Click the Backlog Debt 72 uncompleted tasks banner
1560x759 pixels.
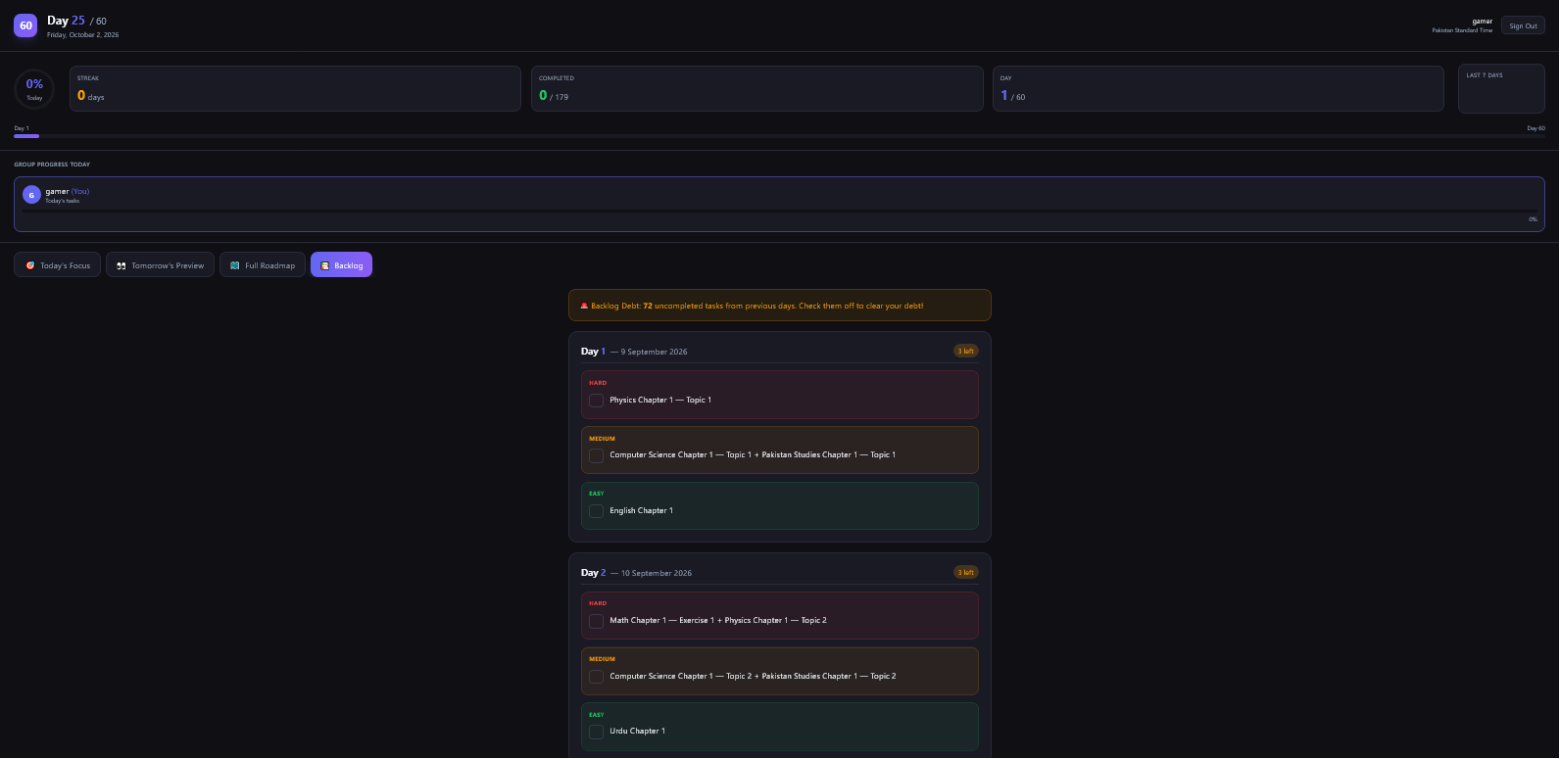pyautogui.click(x=780, y=306)
